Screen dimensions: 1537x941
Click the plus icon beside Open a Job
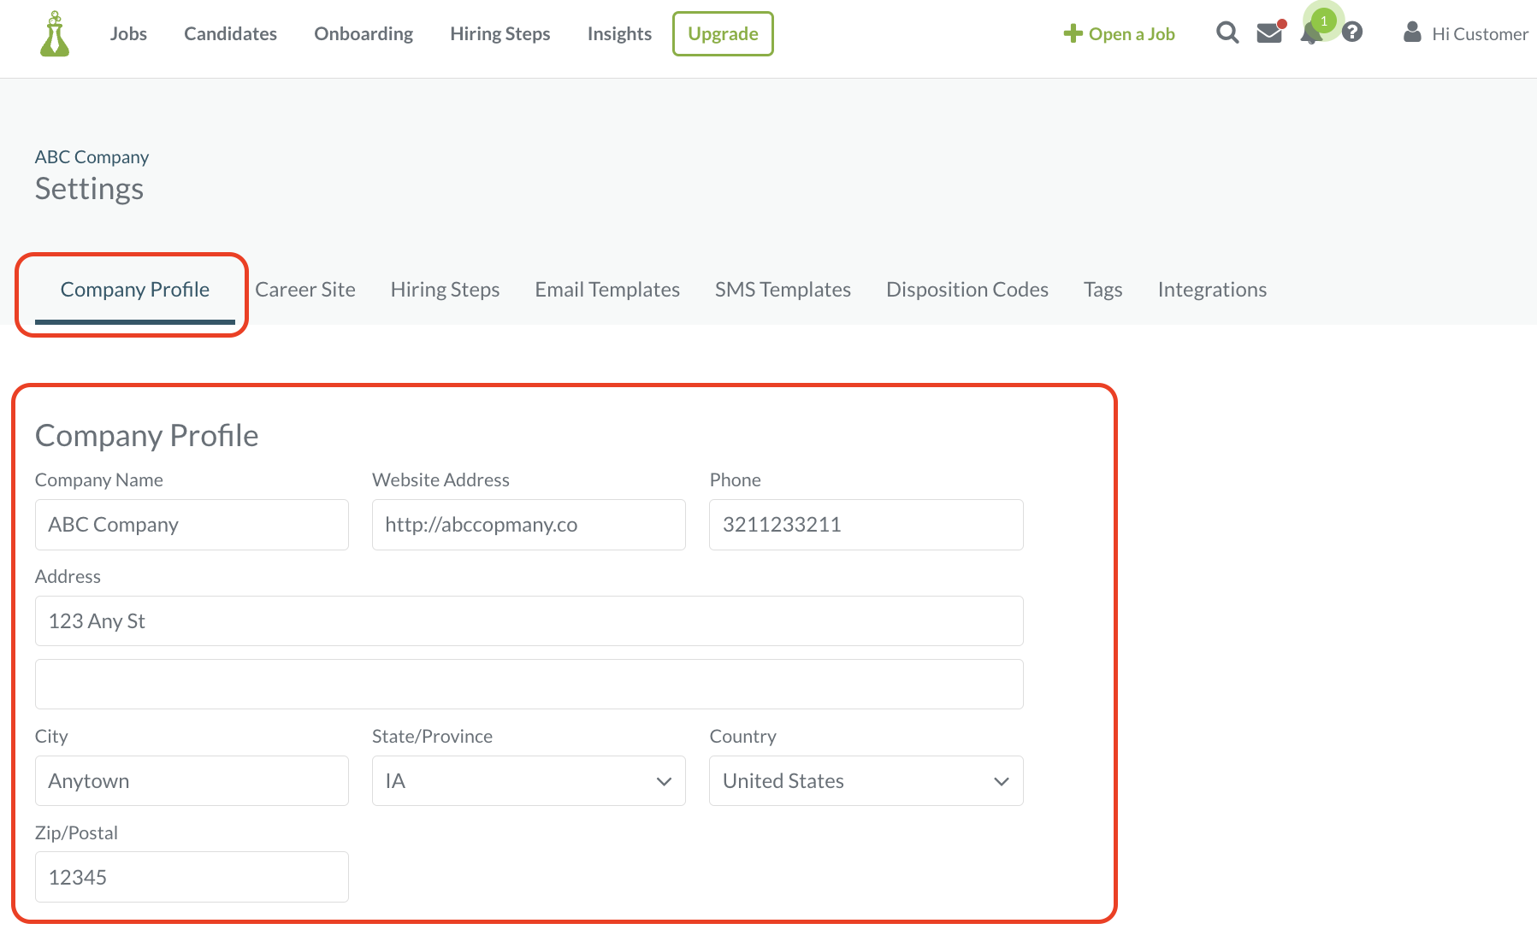1073,33
